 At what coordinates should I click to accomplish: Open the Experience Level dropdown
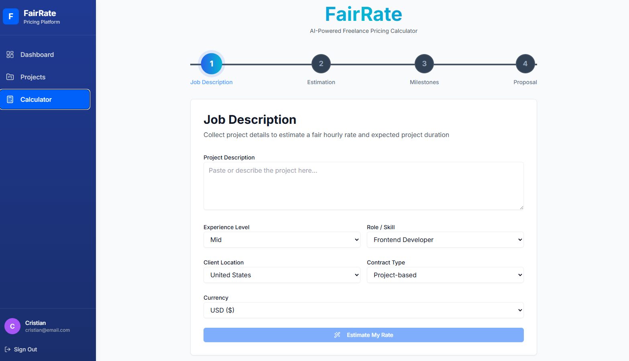pyautogui.click(x=282, y=240)
